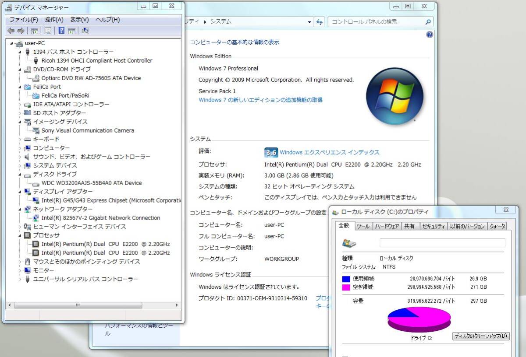Expand the システム デバイス node
Image resolution: width=526 pixels, height=357 pixels.
pyautogui.click(x=20, y=165)
